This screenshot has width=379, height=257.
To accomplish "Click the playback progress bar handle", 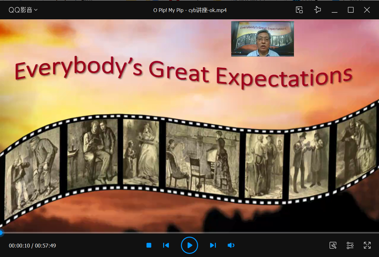I will pos(1,233).
